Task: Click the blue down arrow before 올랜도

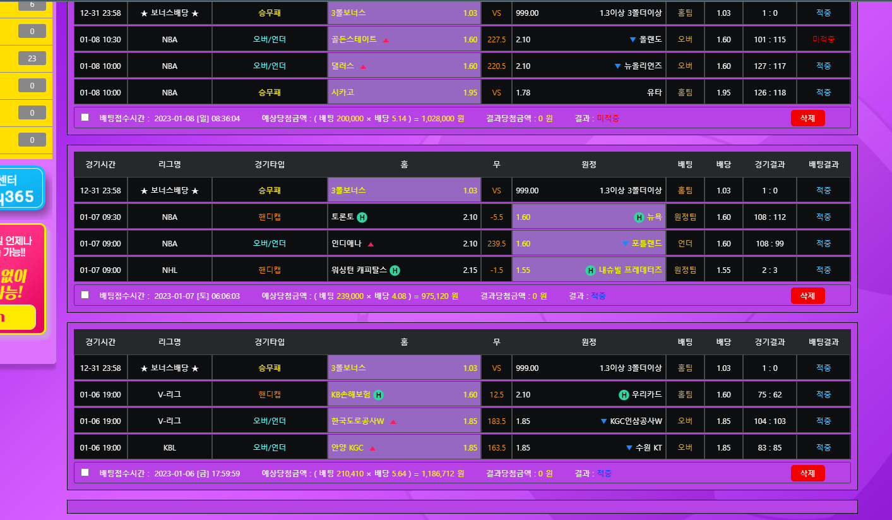Action: point(633,40)
